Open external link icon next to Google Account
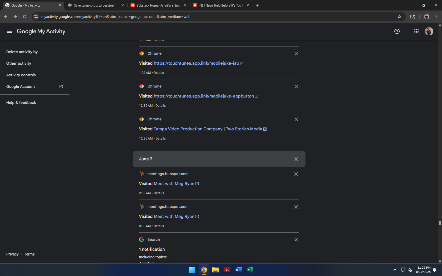The height and width of the screenshot is (276, 442). (x=61, y=86)
